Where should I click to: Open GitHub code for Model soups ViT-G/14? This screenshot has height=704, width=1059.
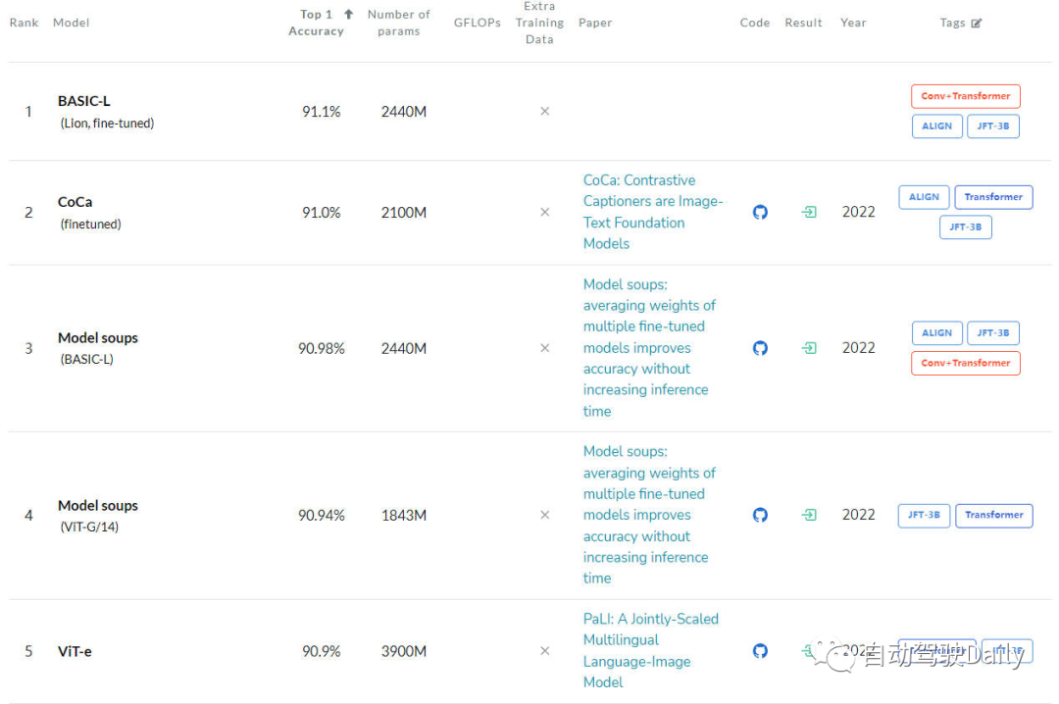760,515
